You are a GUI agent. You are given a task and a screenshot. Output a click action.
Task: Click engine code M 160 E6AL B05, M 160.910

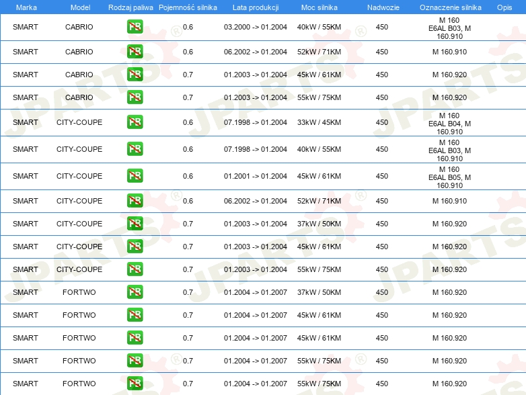[449, 177]
